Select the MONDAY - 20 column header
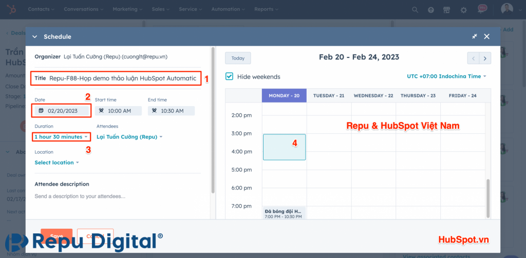 coord(284,95)
